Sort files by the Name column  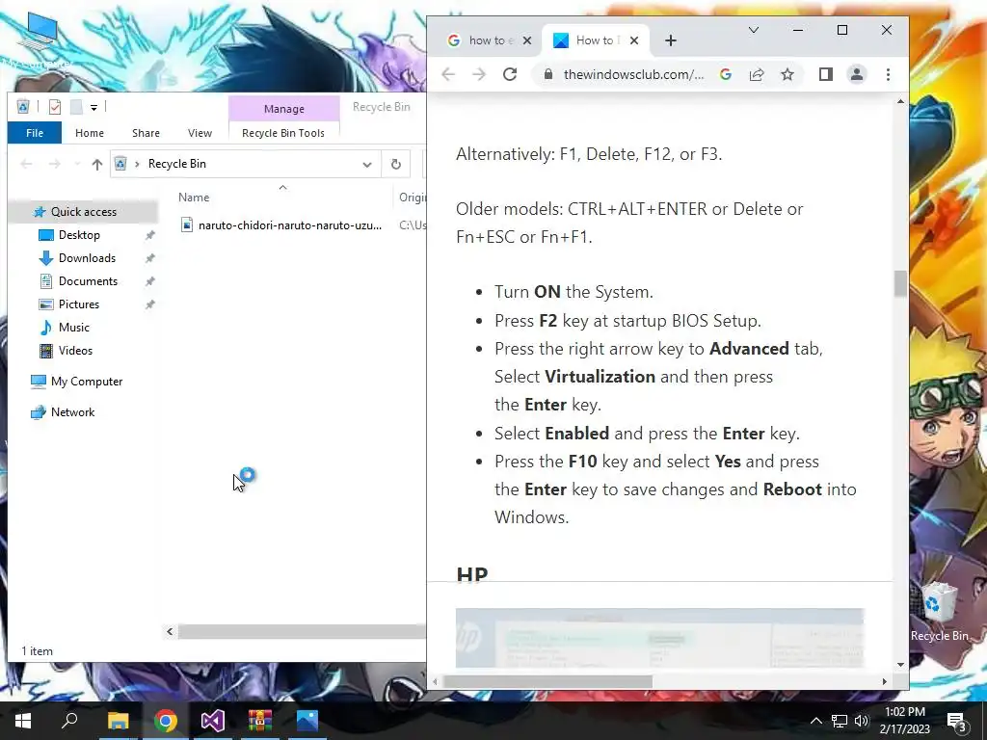[194, 197]
